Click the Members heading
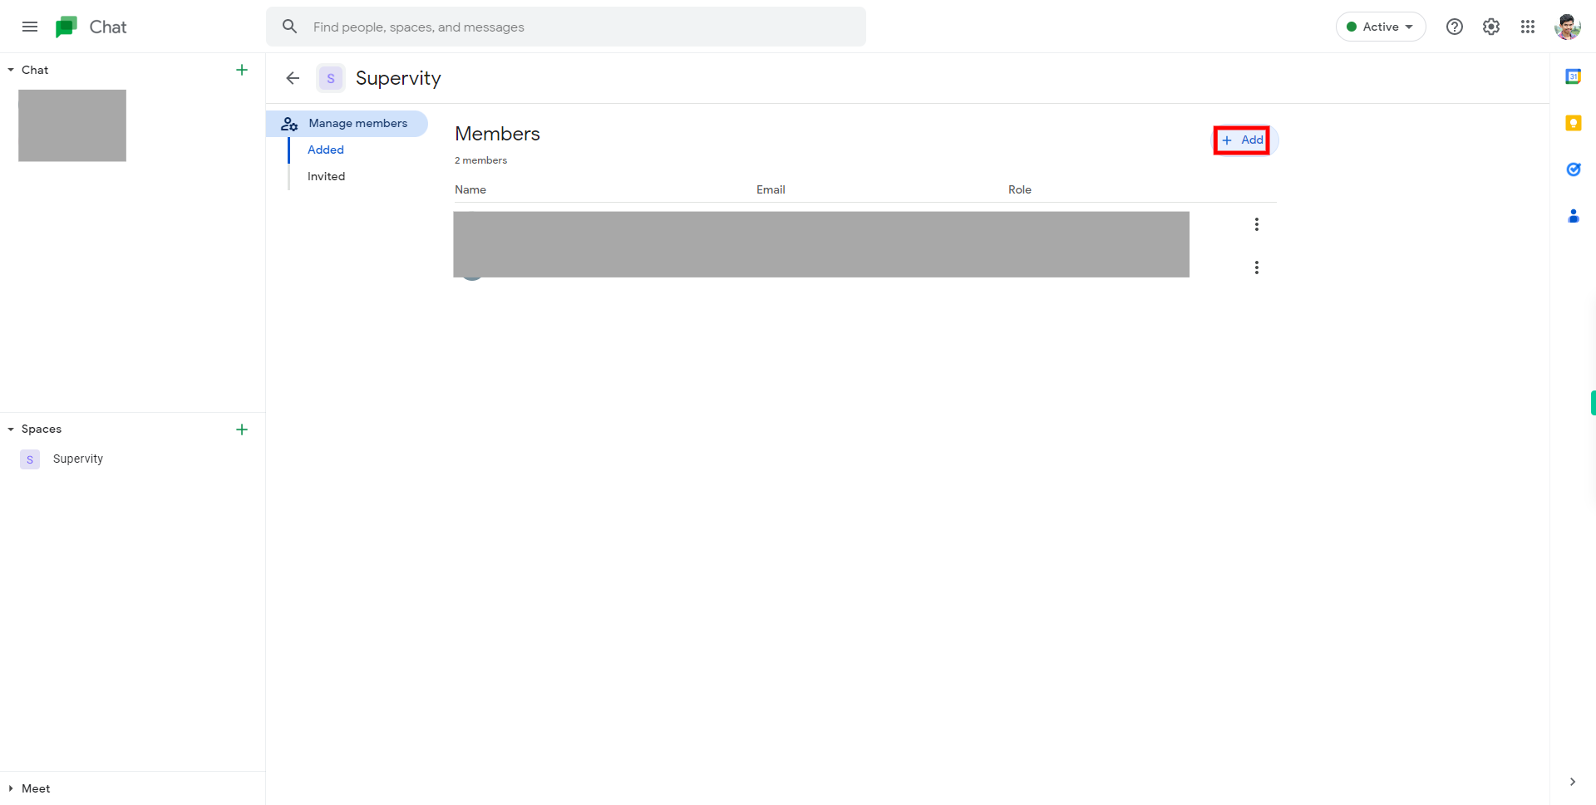The height and width of the screenshot is (805, 1596). 497,134
